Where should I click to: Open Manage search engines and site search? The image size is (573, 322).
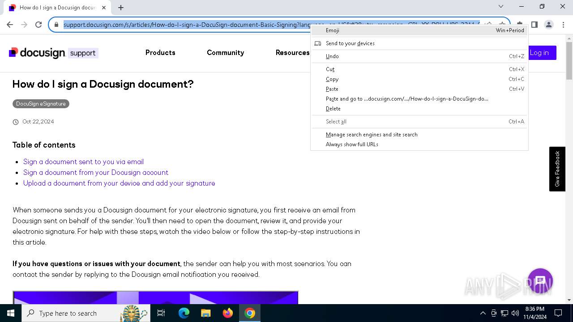coord(419,135)
